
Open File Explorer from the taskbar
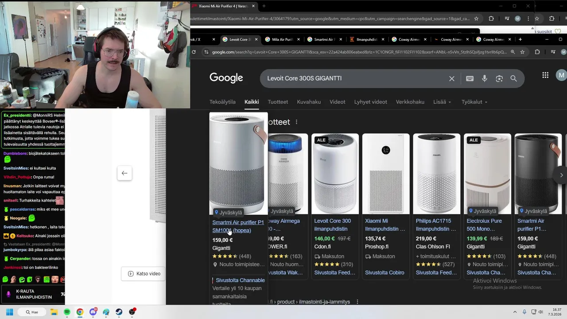click(54, 312)
